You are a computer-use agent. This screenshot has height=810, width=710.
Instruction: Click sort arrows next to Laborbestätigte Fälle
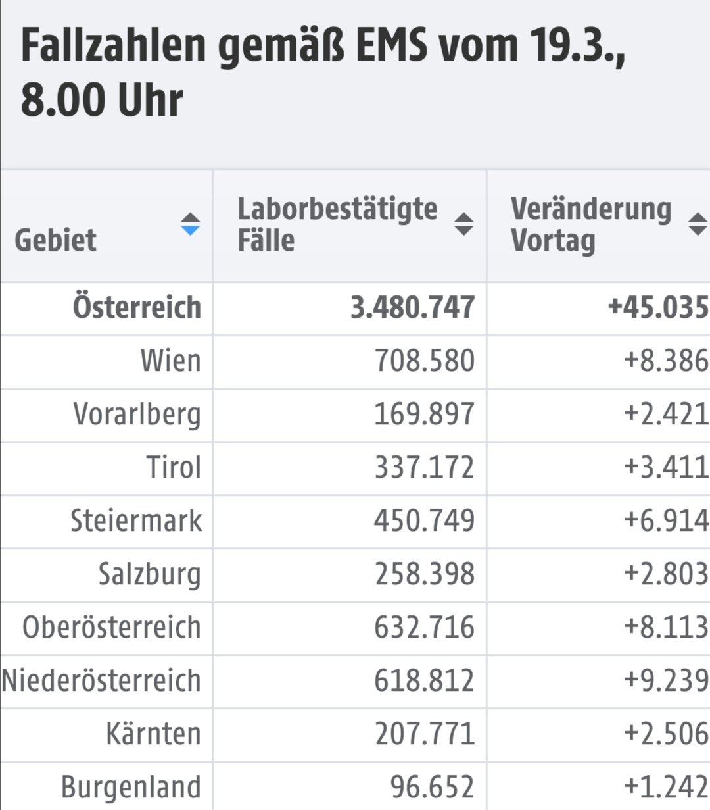click(463, 224)
